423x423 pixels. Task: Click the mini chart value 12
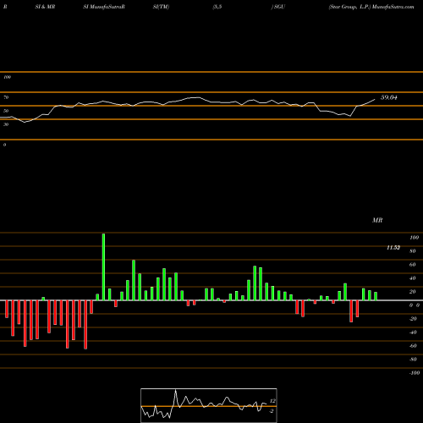click(x=272, y=401)
